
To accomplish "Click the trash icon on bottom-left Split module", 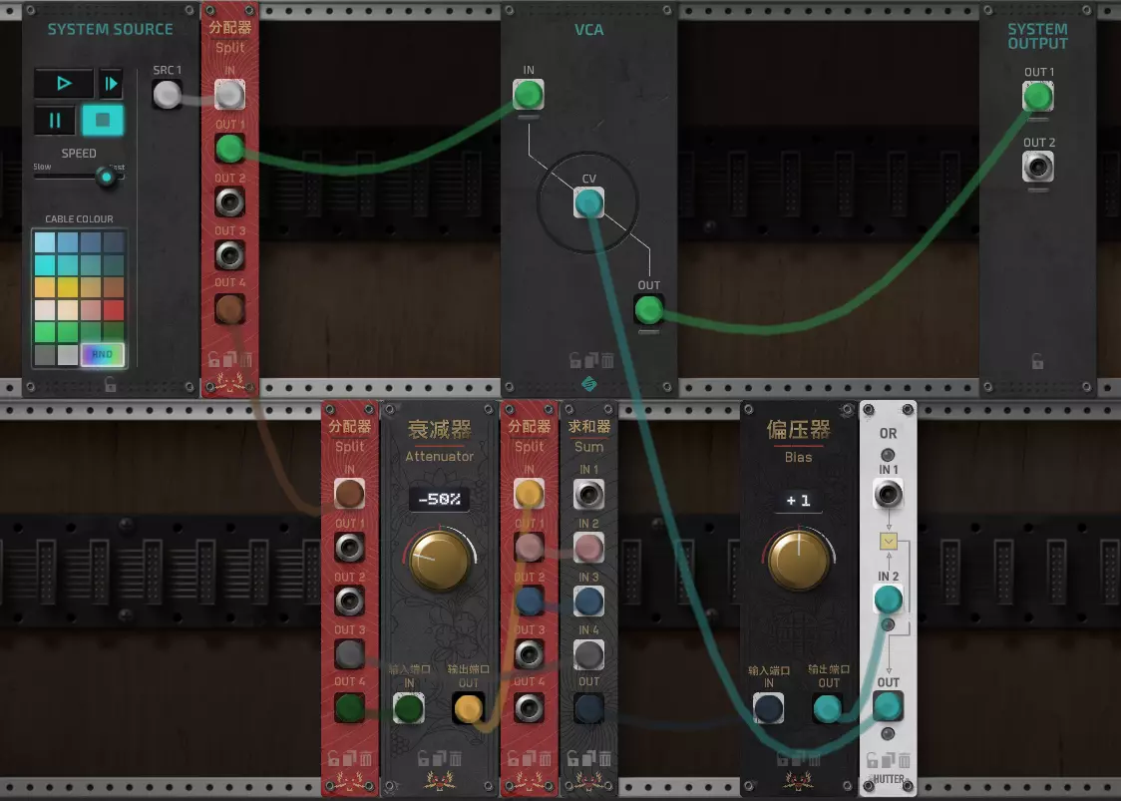I will [x=366, y=758].
